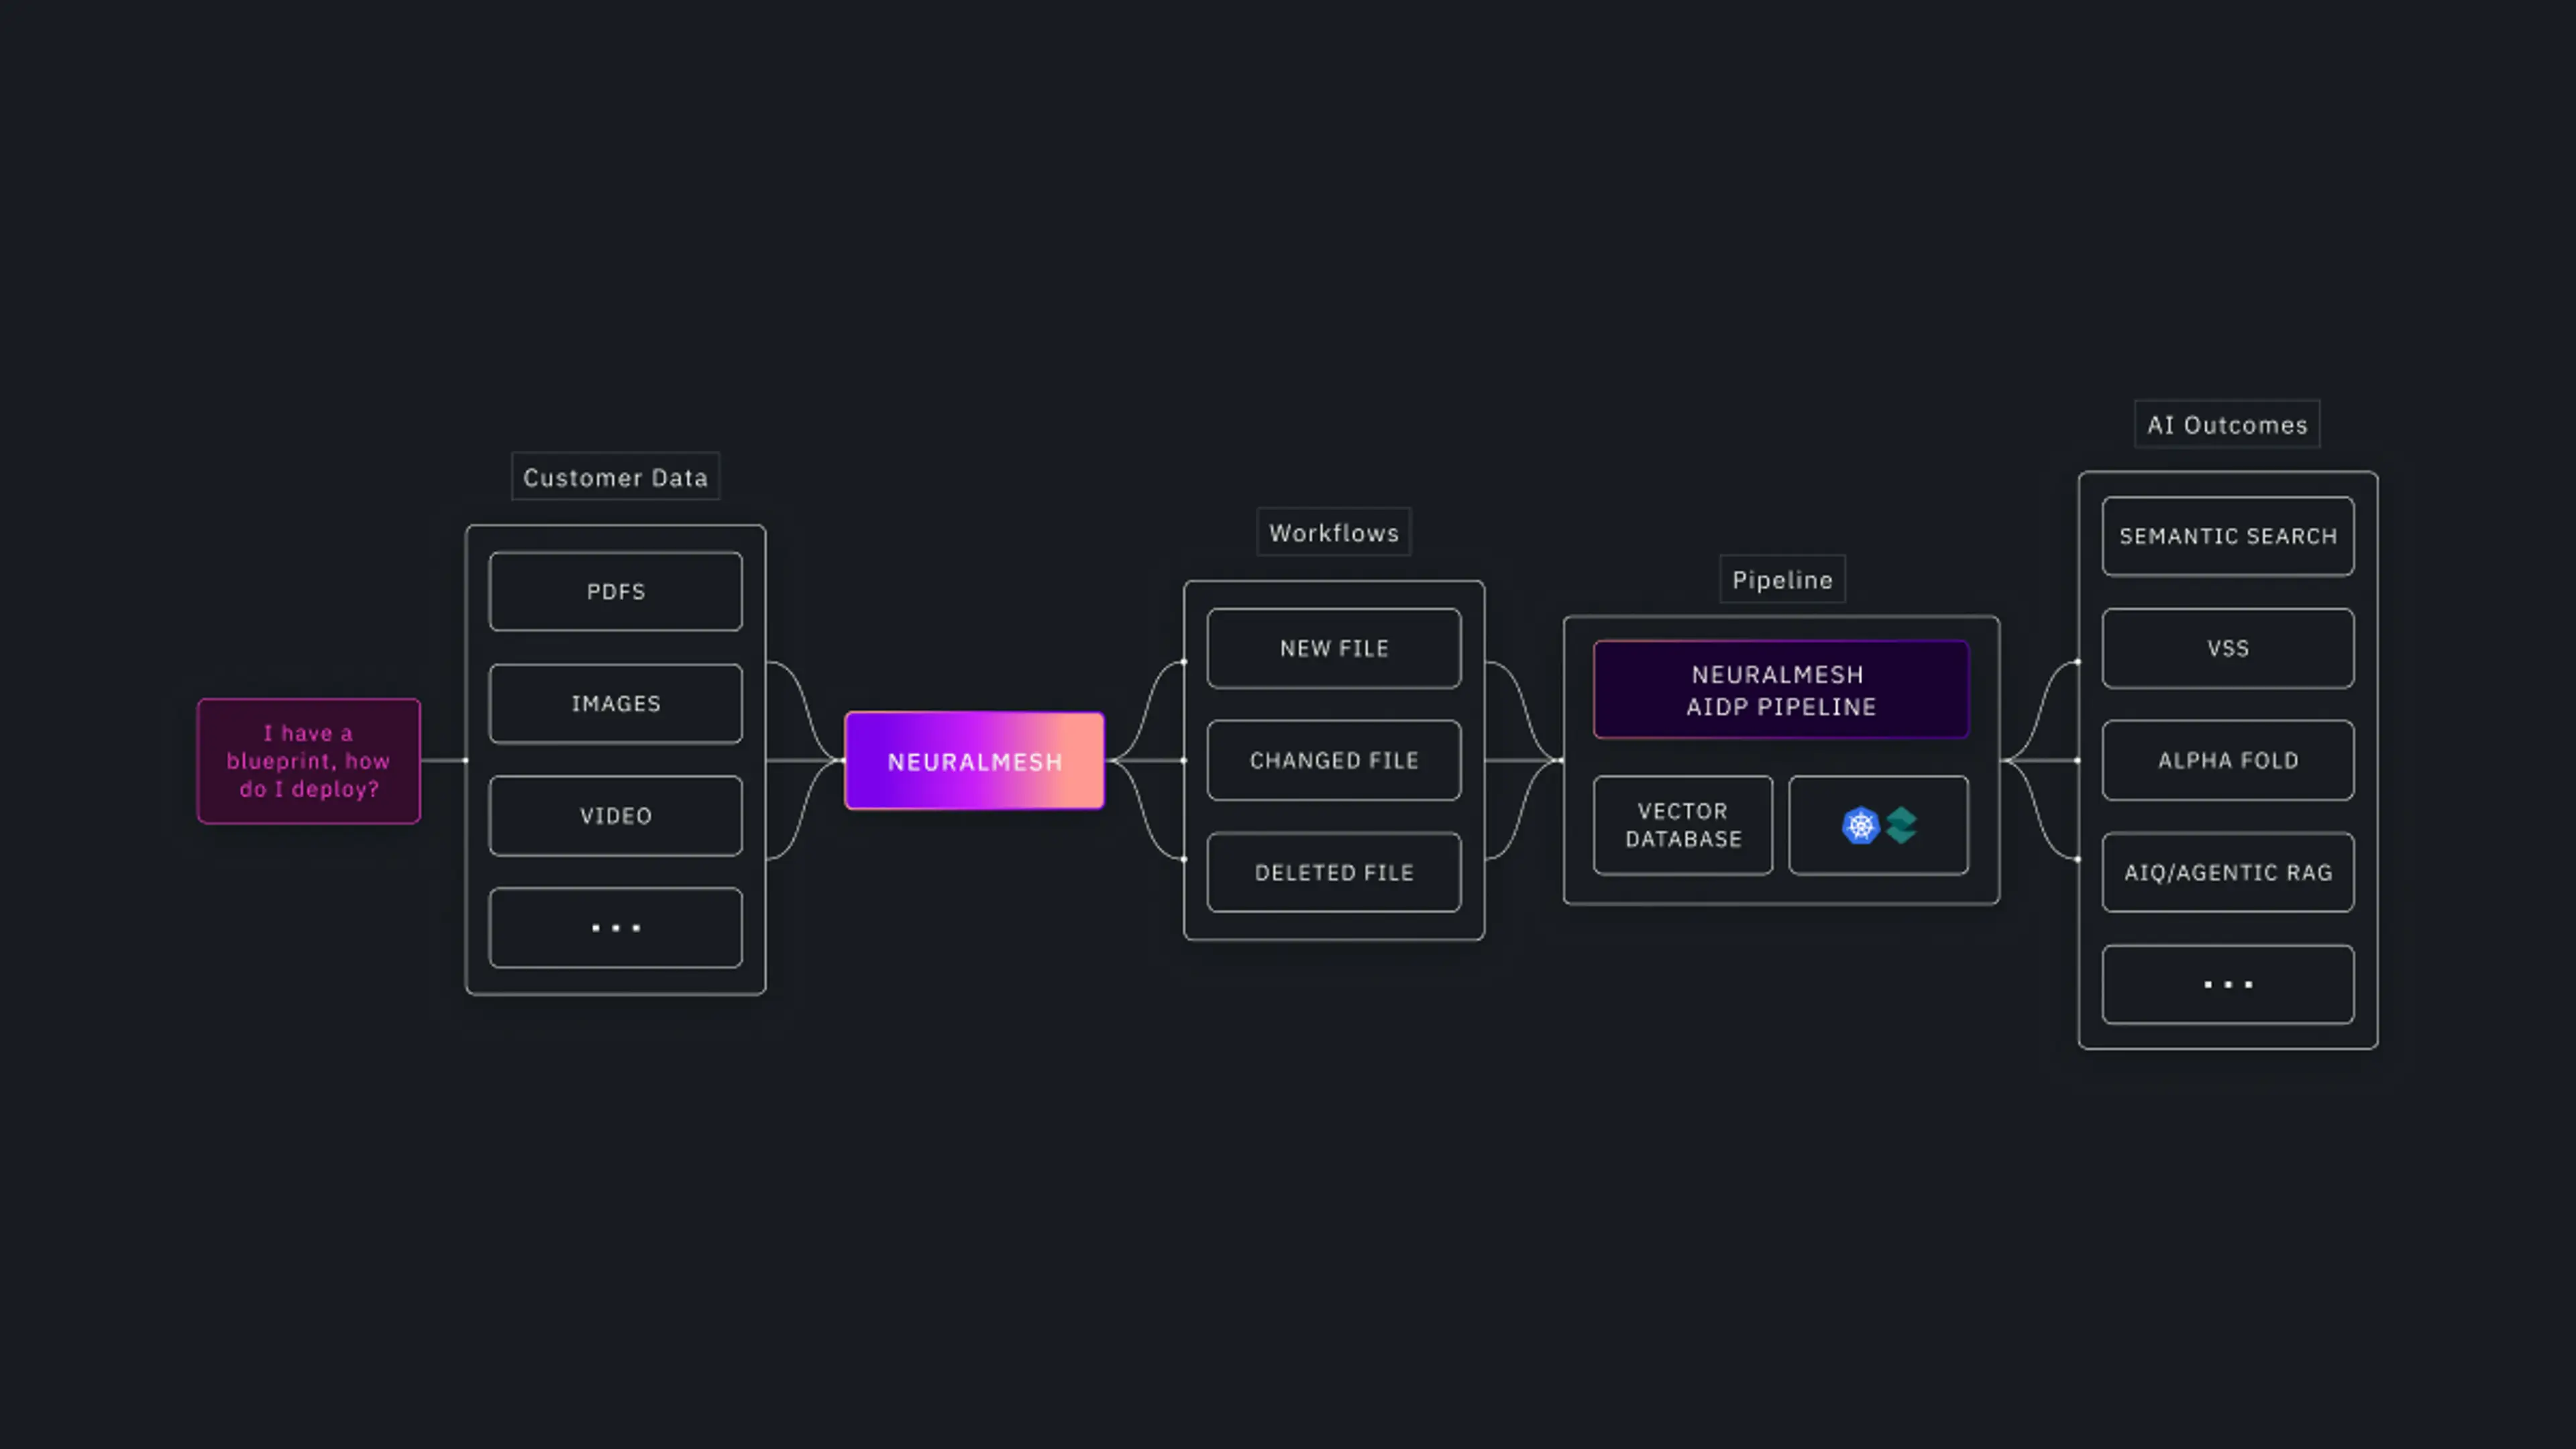Click the CHANGED FILE workflow box
This screenshot has height=1449, width=2576.
tap(1334, 760)
